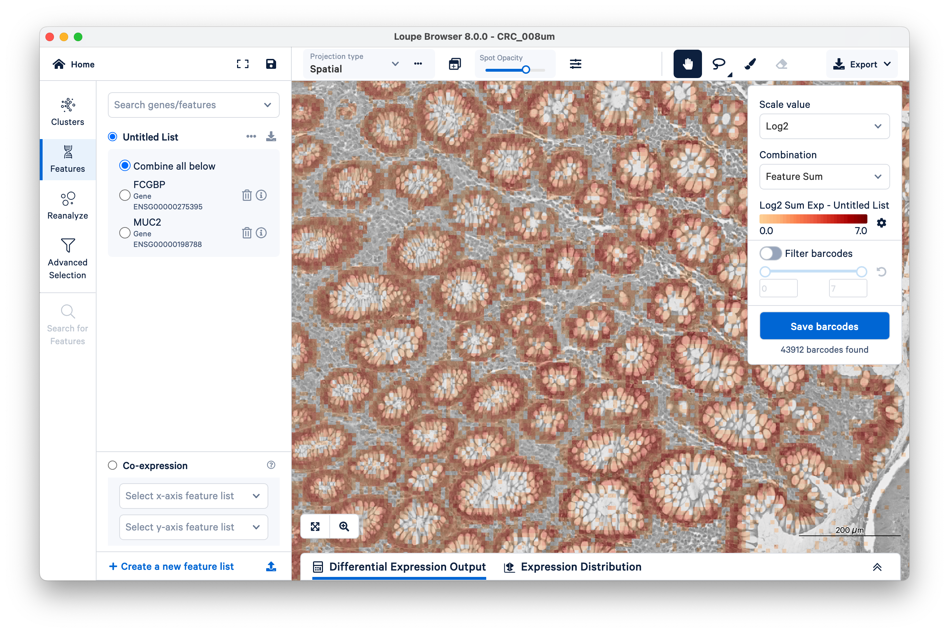Select the paintbrush tool
Viewport: 949px width, 633px height.
pos(750,64)
